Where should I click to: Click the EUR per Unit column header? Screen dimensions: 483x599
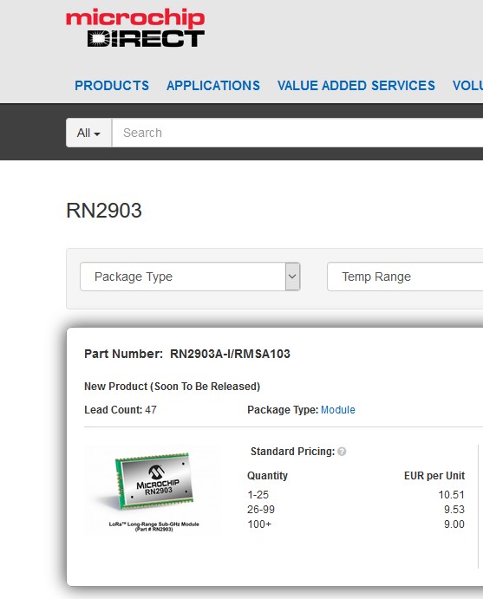[434, 476]
